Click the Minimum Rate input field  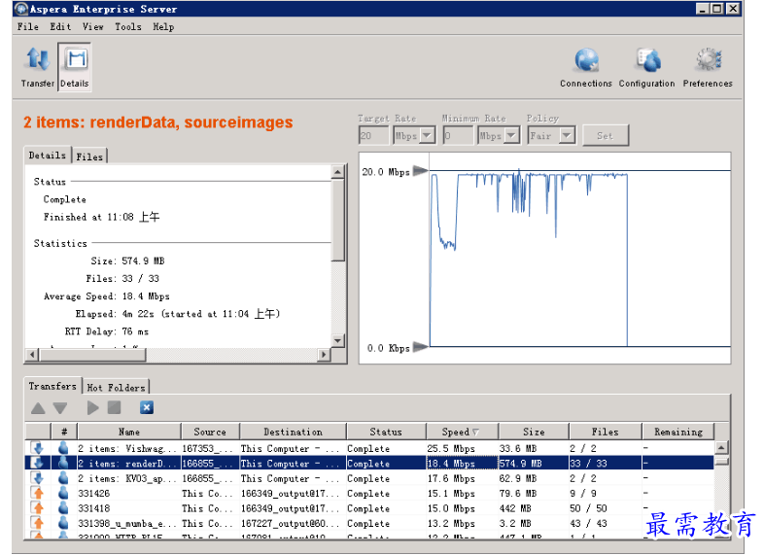(x=458, y=135)
